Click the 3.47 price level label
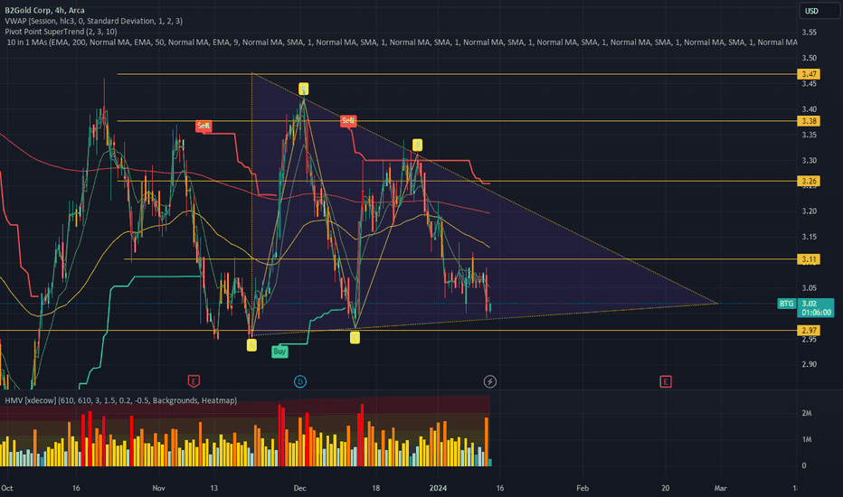Viewport: 843px width, 497px height. coord(809,74)
